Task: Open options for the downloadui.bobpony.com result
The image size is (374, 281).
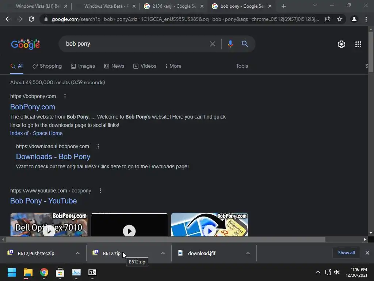Action: click(98, 146)
